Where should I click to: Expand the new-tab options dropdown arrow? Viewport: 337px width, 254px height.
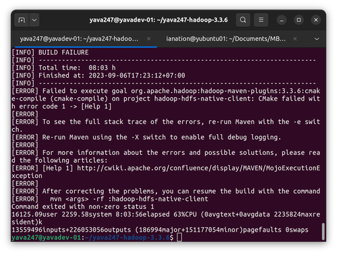click(34, 20)
